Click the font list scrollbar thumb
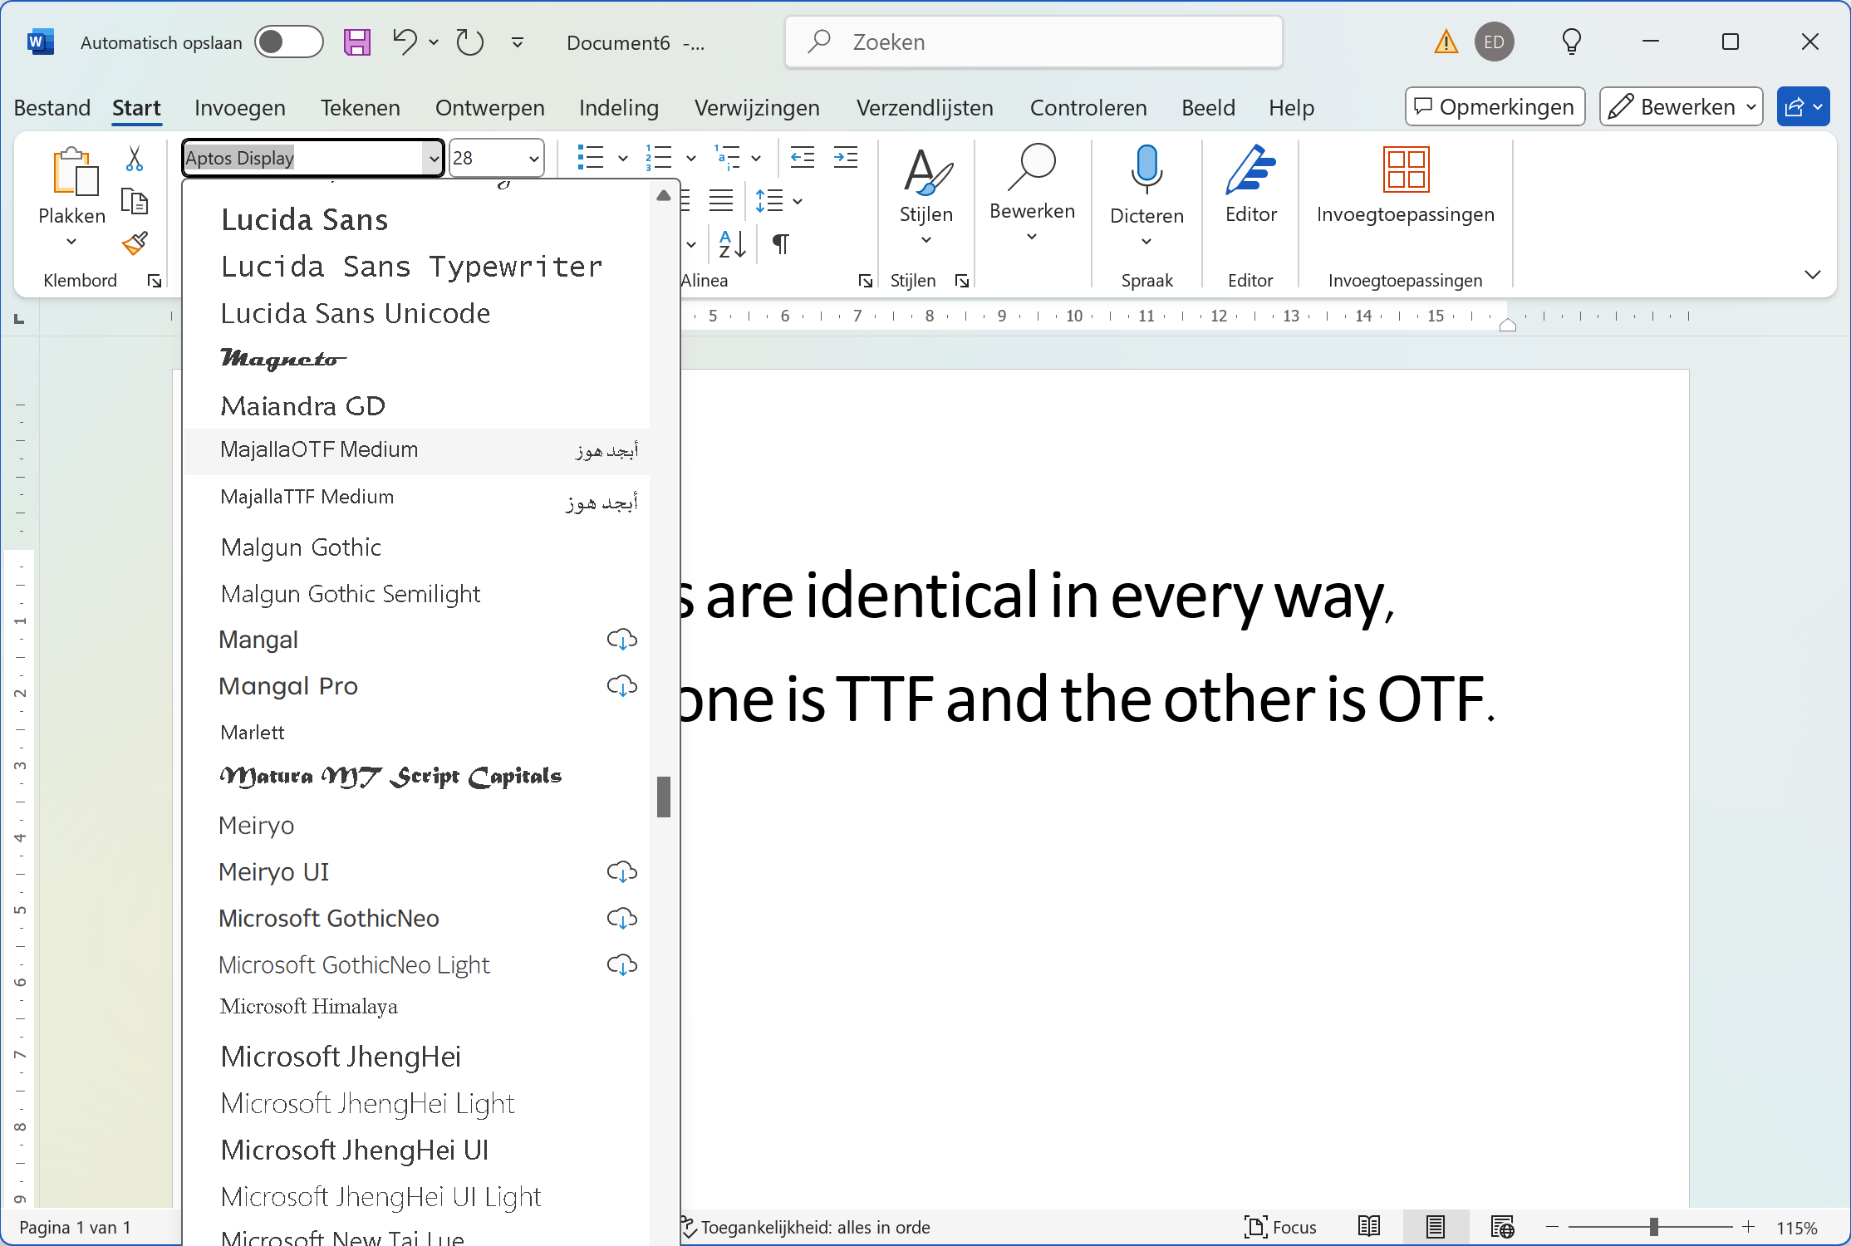 coord(663,797)
